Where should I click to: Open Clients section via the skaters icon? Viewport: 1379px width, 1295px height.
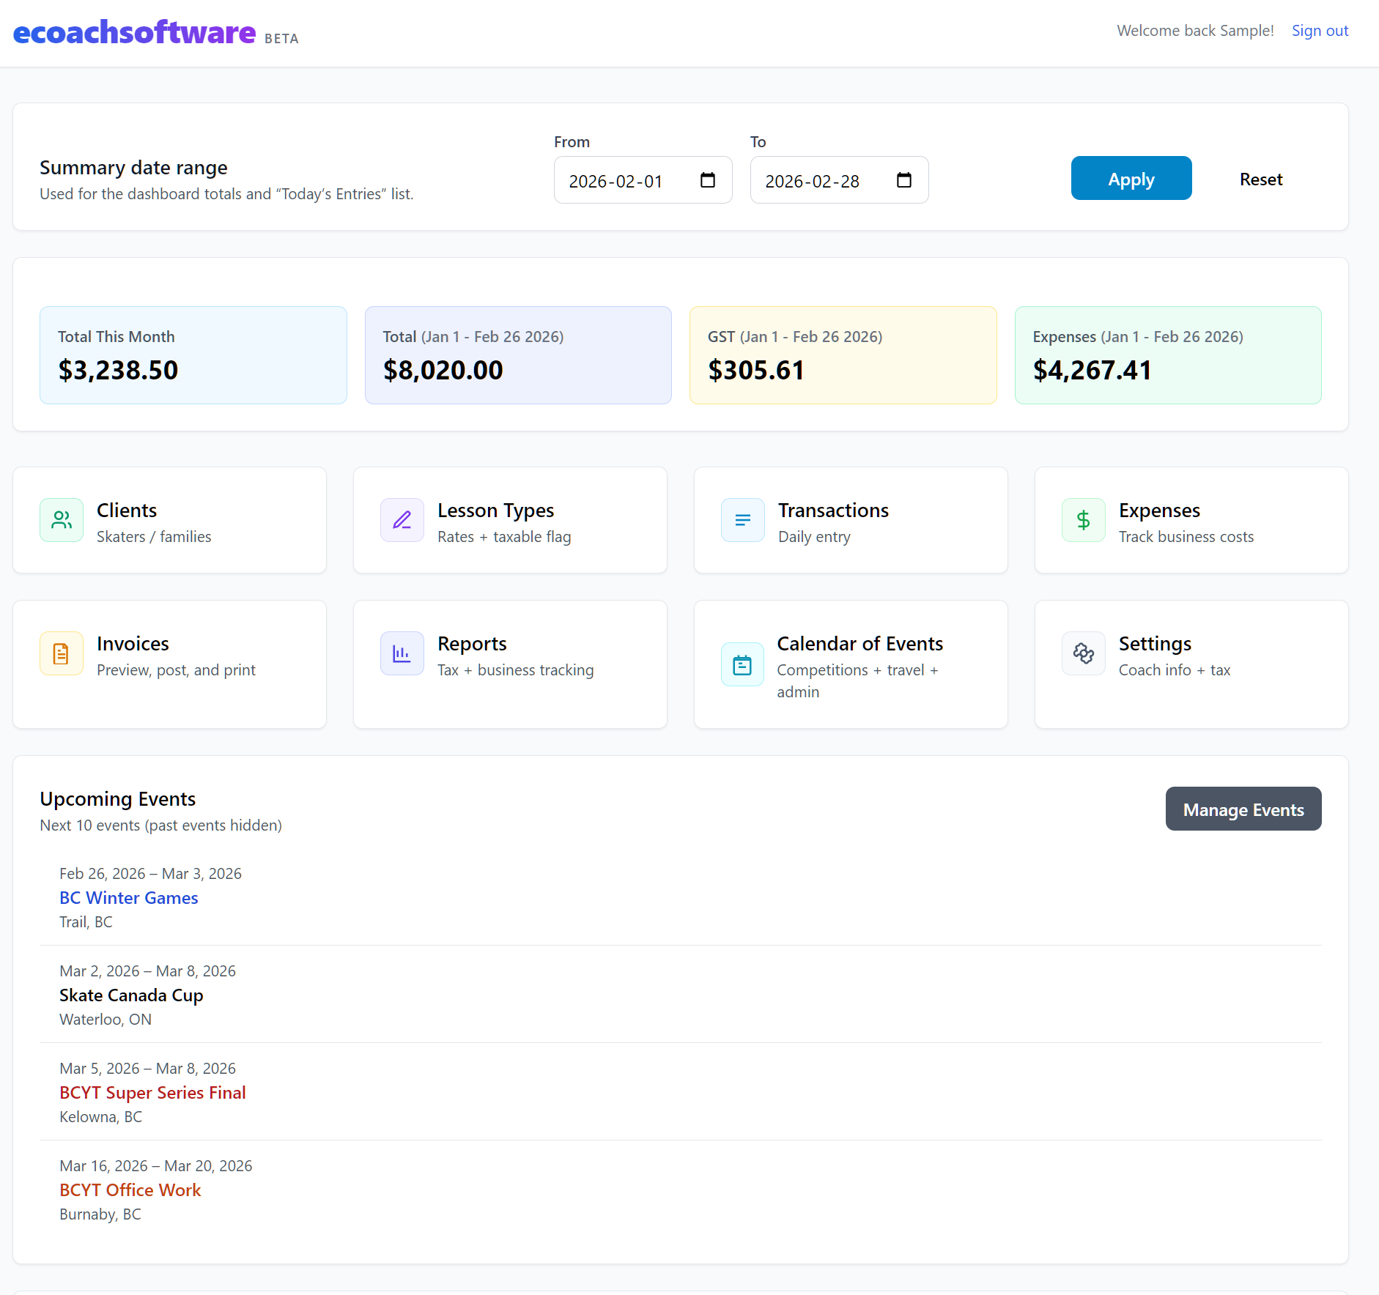(62, 520)
